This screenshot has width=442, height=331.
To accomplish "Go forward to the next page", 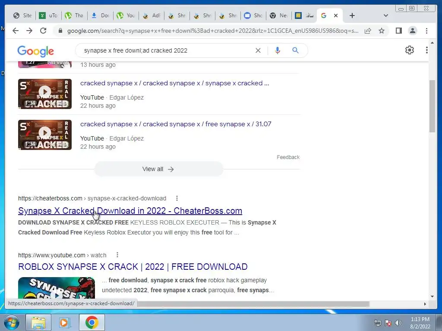I will (29, 31).
